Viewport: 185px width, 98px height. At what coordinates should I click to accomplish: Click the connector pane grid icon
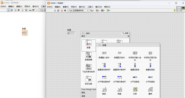click(x=179, y=9)
